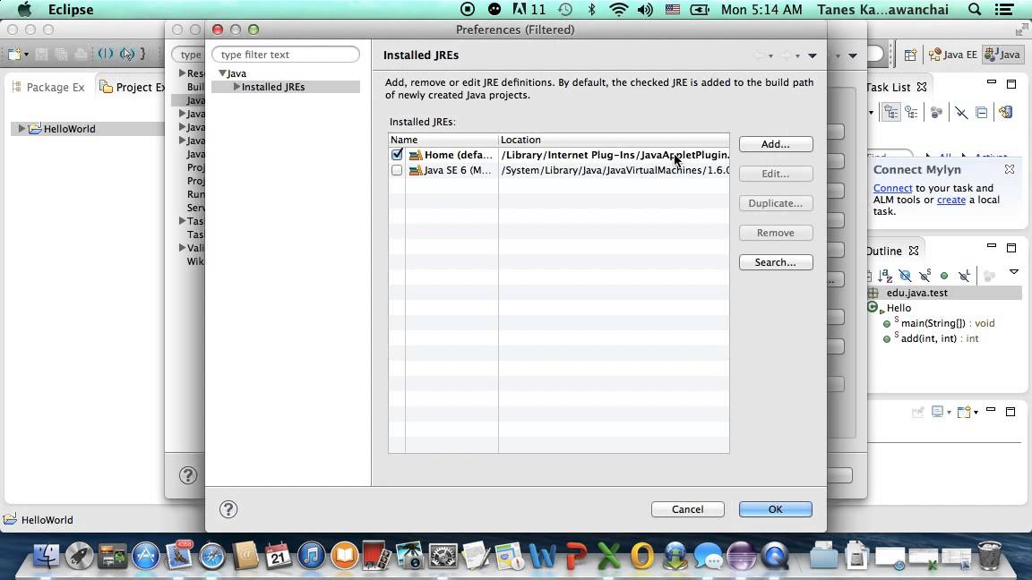Toggle Scheduled presentation in Task List
The width and height of the screenshot is (1032, 580).
[912, 113]
